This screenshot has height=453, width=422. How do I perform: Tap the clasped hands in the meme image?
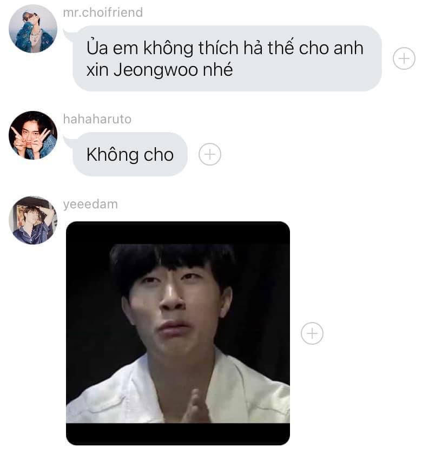click(196, 406)
